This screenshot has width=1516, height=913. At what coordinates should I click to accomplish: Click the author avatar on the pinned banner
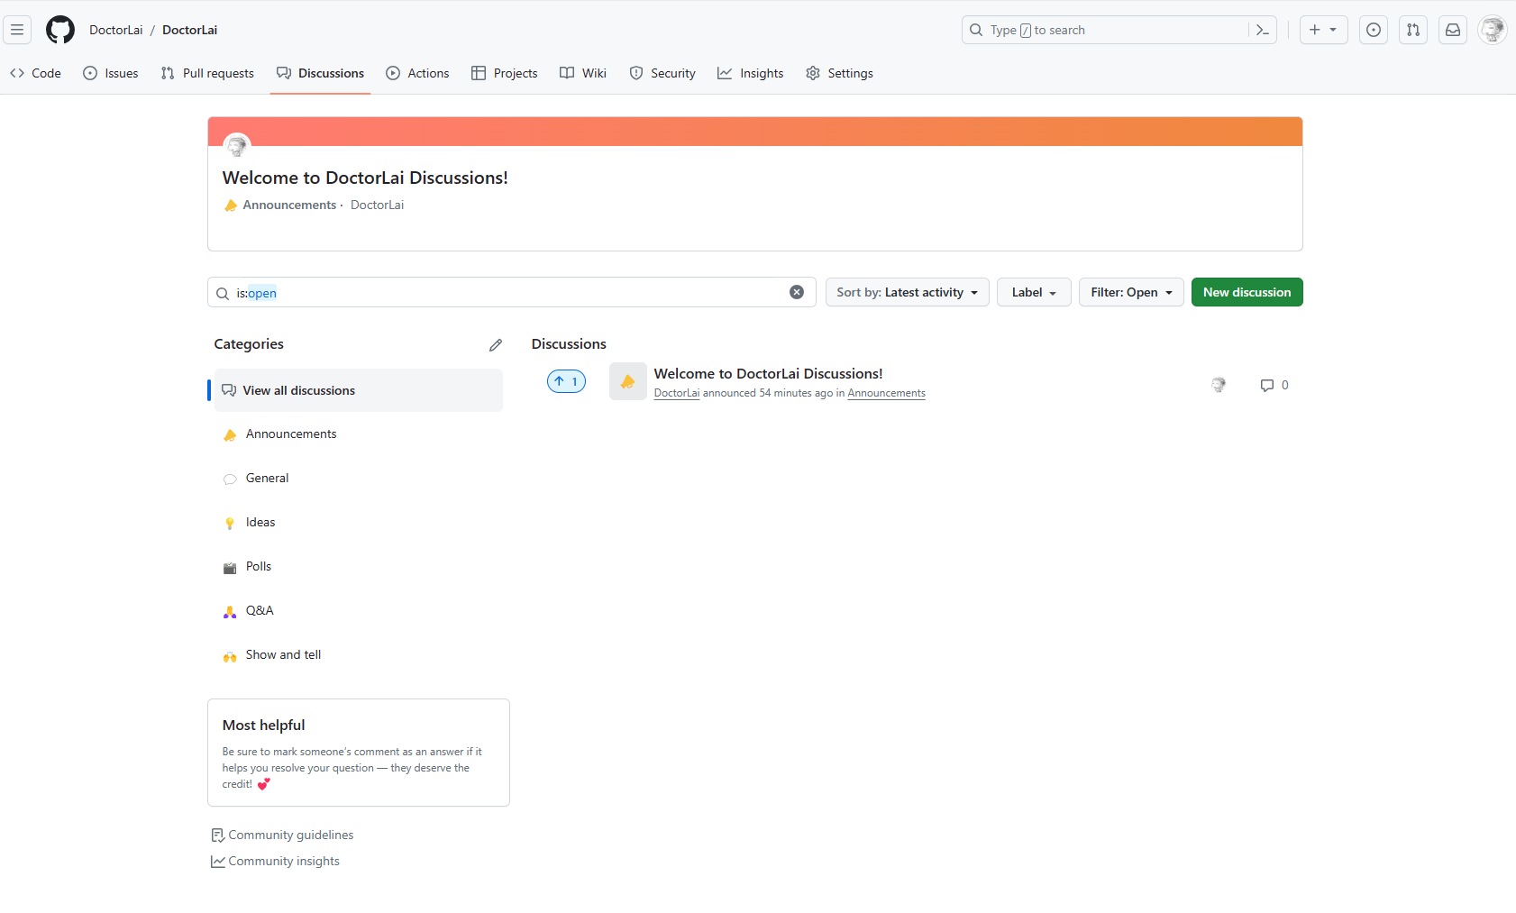tap(237, 145)
